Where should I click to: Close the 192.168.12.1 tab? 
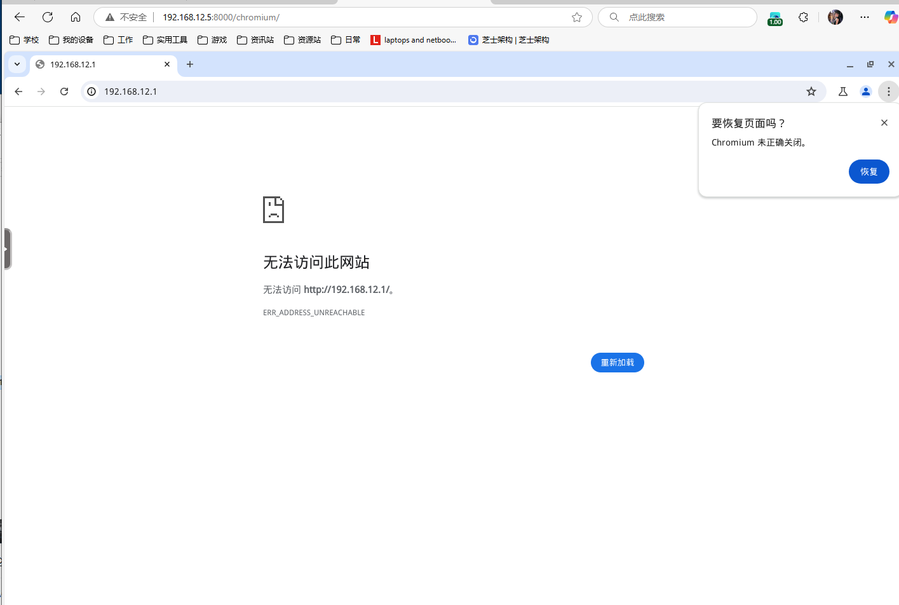[x=167, y=64]
